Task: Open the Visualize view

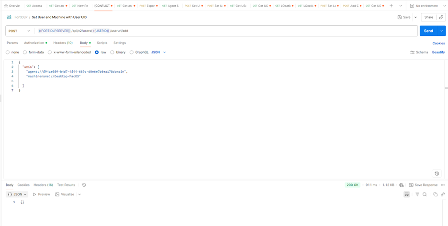Action: click(x=65, y=194)
